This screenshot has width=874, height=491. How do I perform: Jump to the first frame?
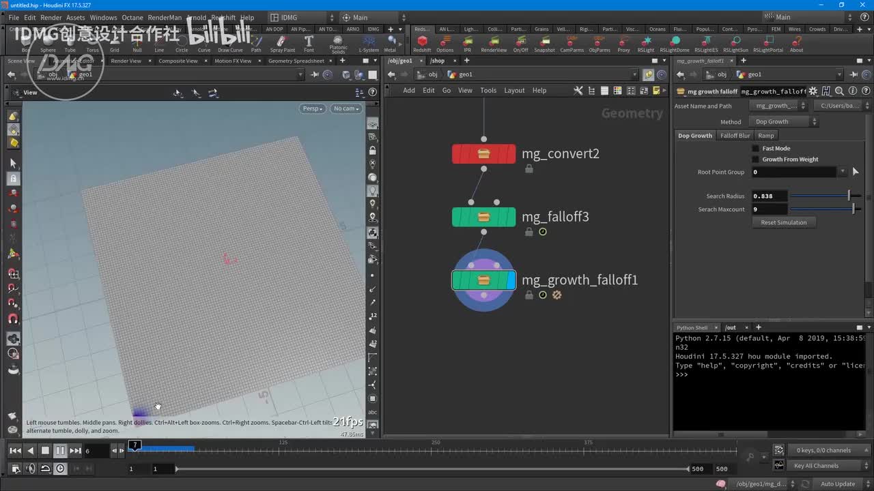pos(15,450)
